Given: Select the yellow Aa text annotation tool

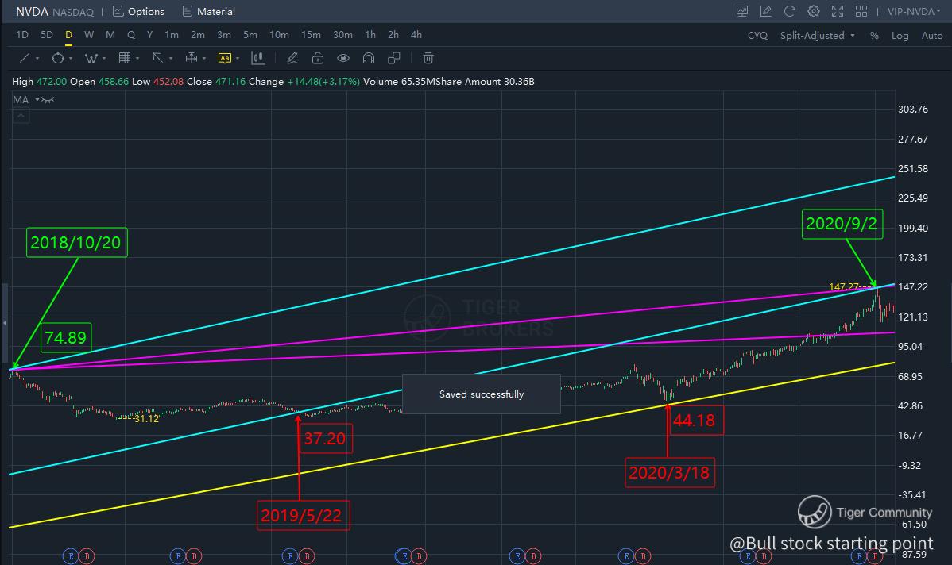Looking at the screenshot, I should (x=225, y=58).
